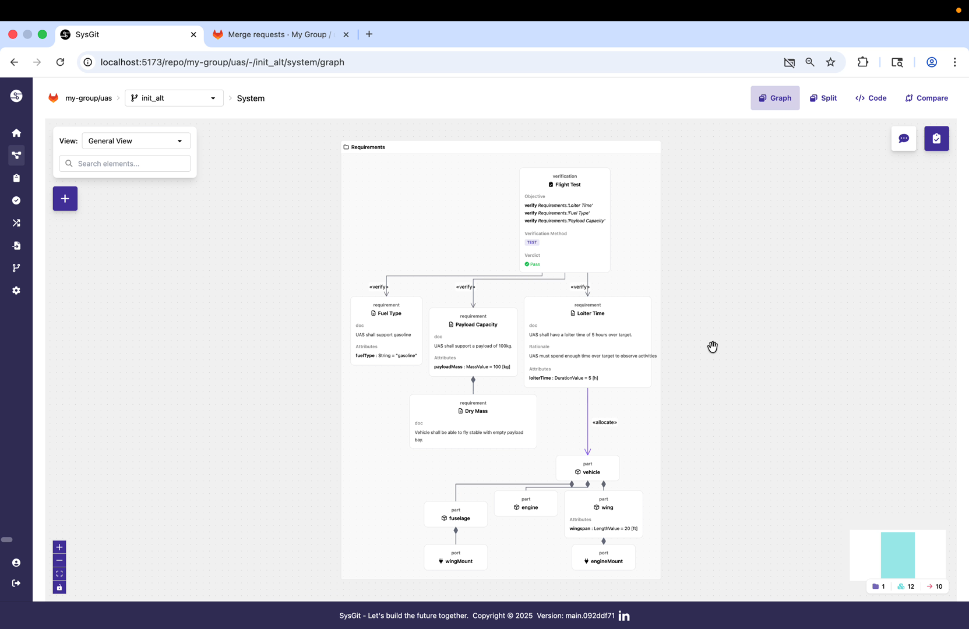Open the clipboard panel in the sidebar
Image resolution: width=969 pixels, height=629 pixels.
17,178
